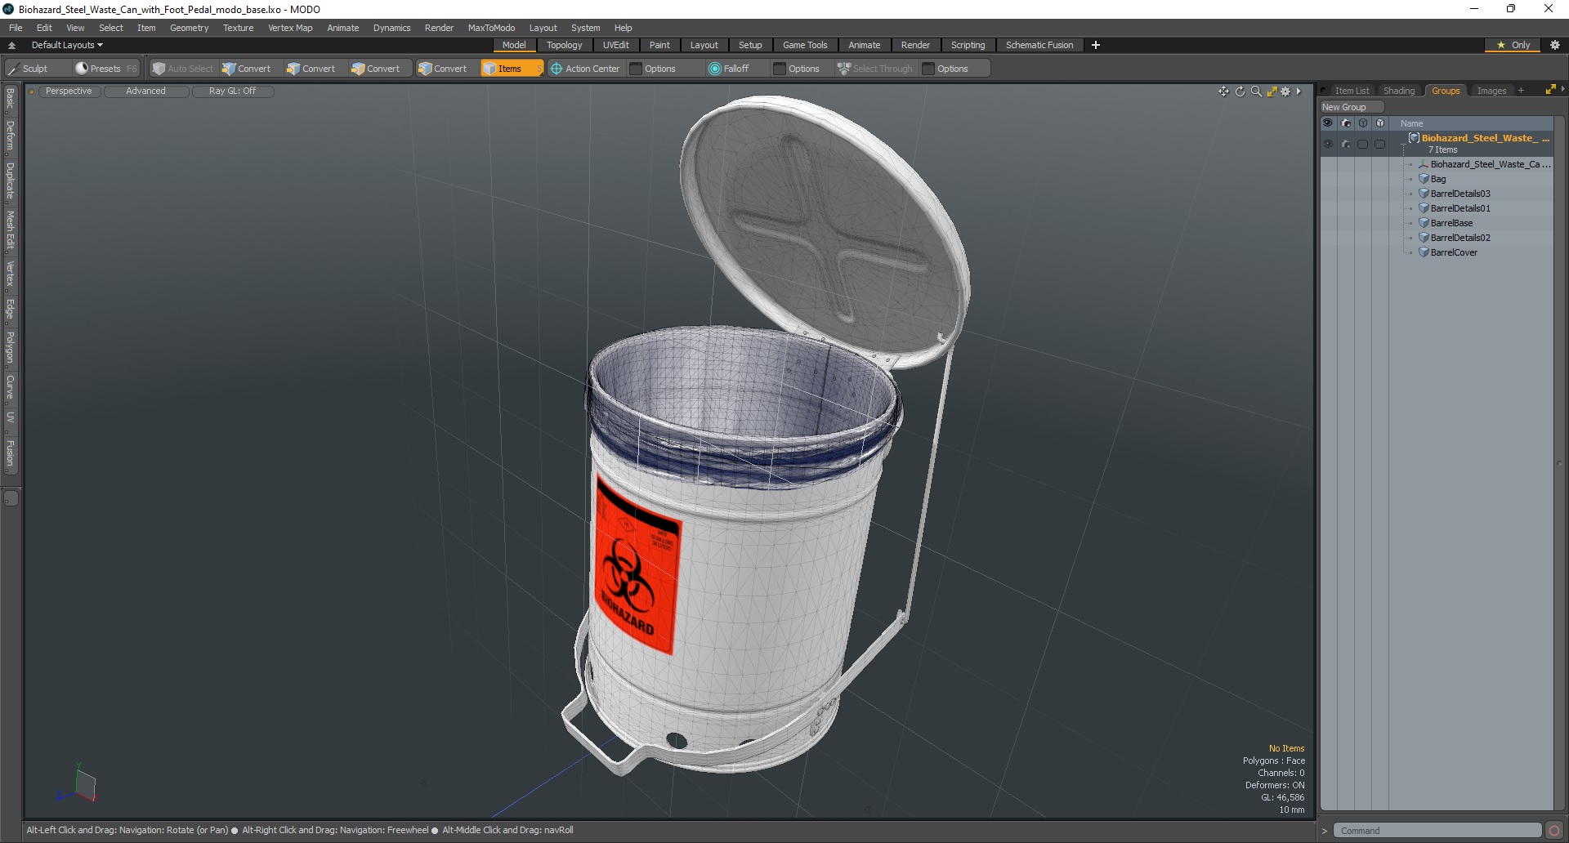Click the home arrow icon left of Default Layouts
1569x843 pixels.
click(x=12, y=45)
